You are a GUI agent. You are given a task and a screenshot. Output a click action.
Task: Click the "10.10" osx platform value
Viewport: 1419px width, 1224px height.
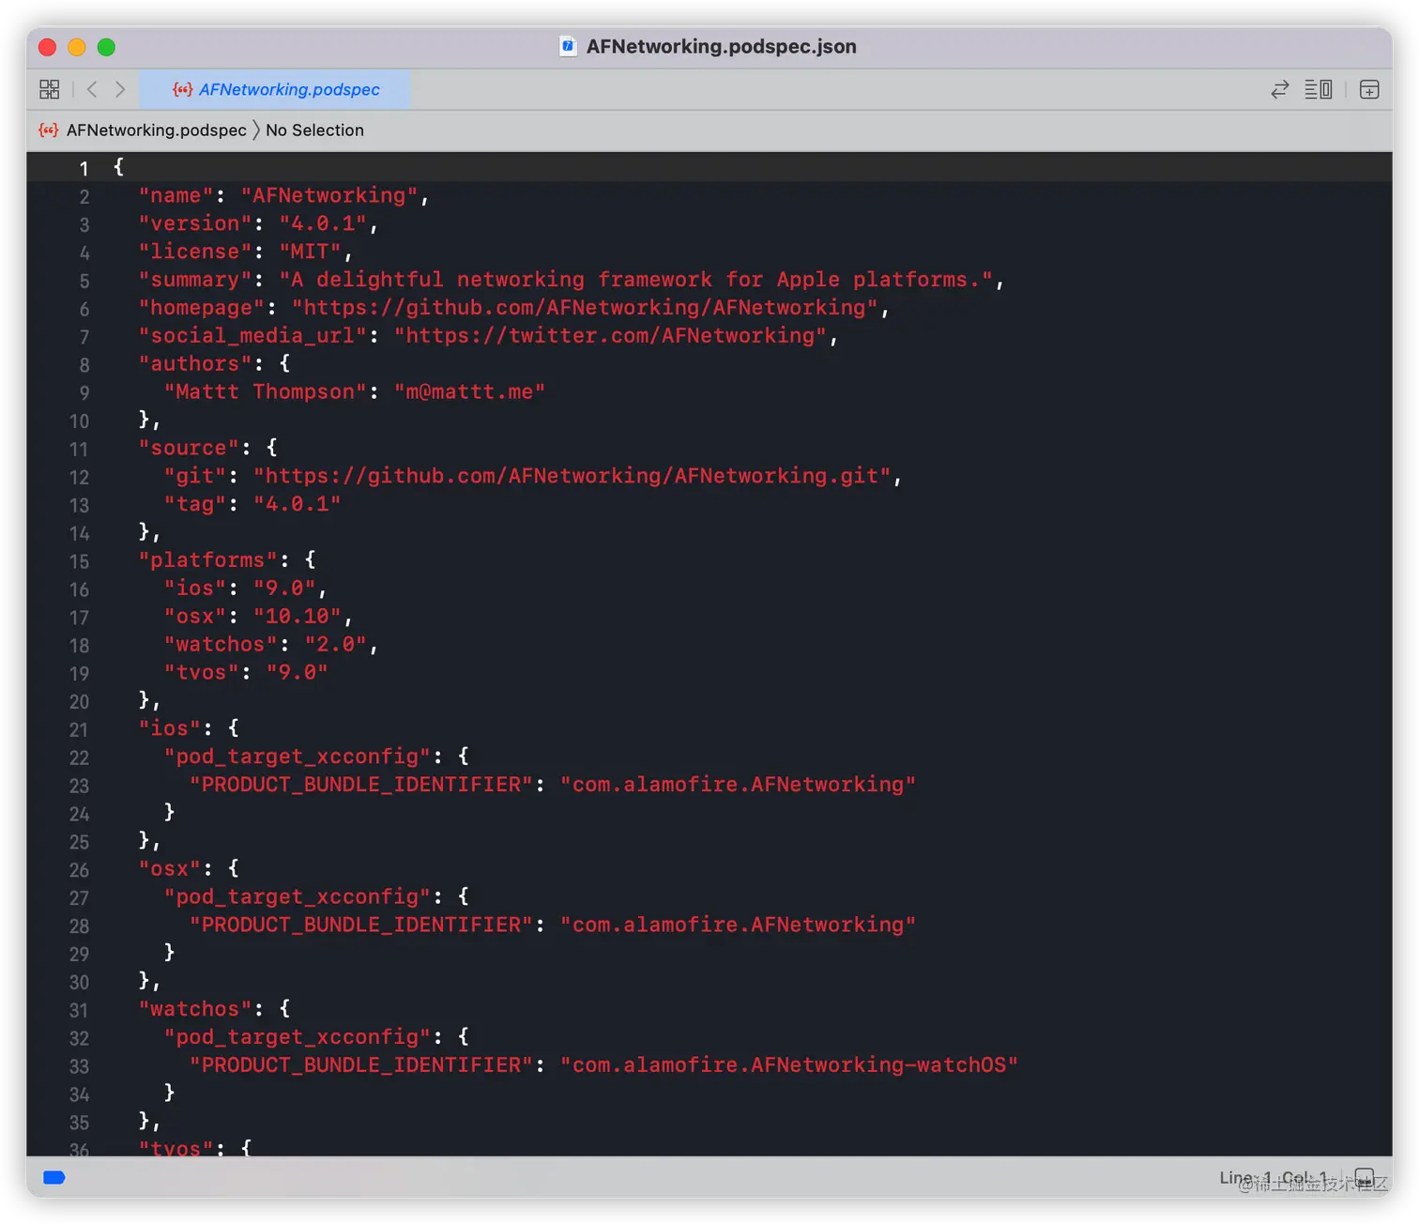(x=298, y=616)
